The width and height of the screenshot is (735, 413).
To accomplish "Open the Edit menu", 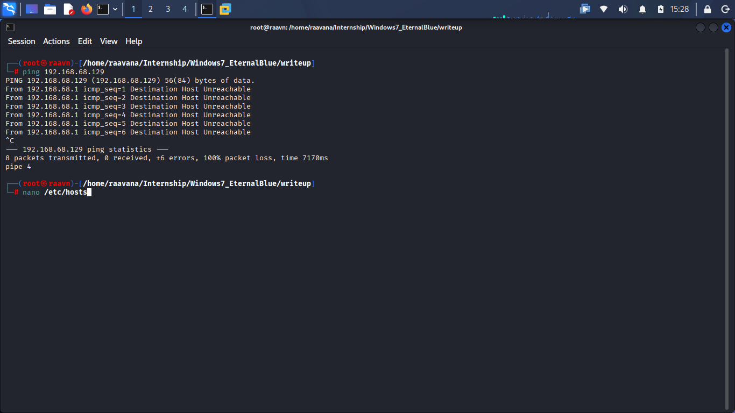I will tap(85, 41).
